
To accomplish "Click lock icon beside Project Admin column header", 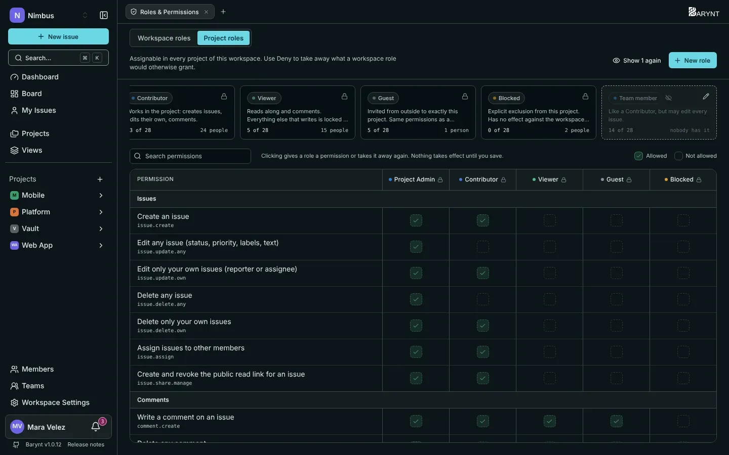I will (x=440, y=180).
